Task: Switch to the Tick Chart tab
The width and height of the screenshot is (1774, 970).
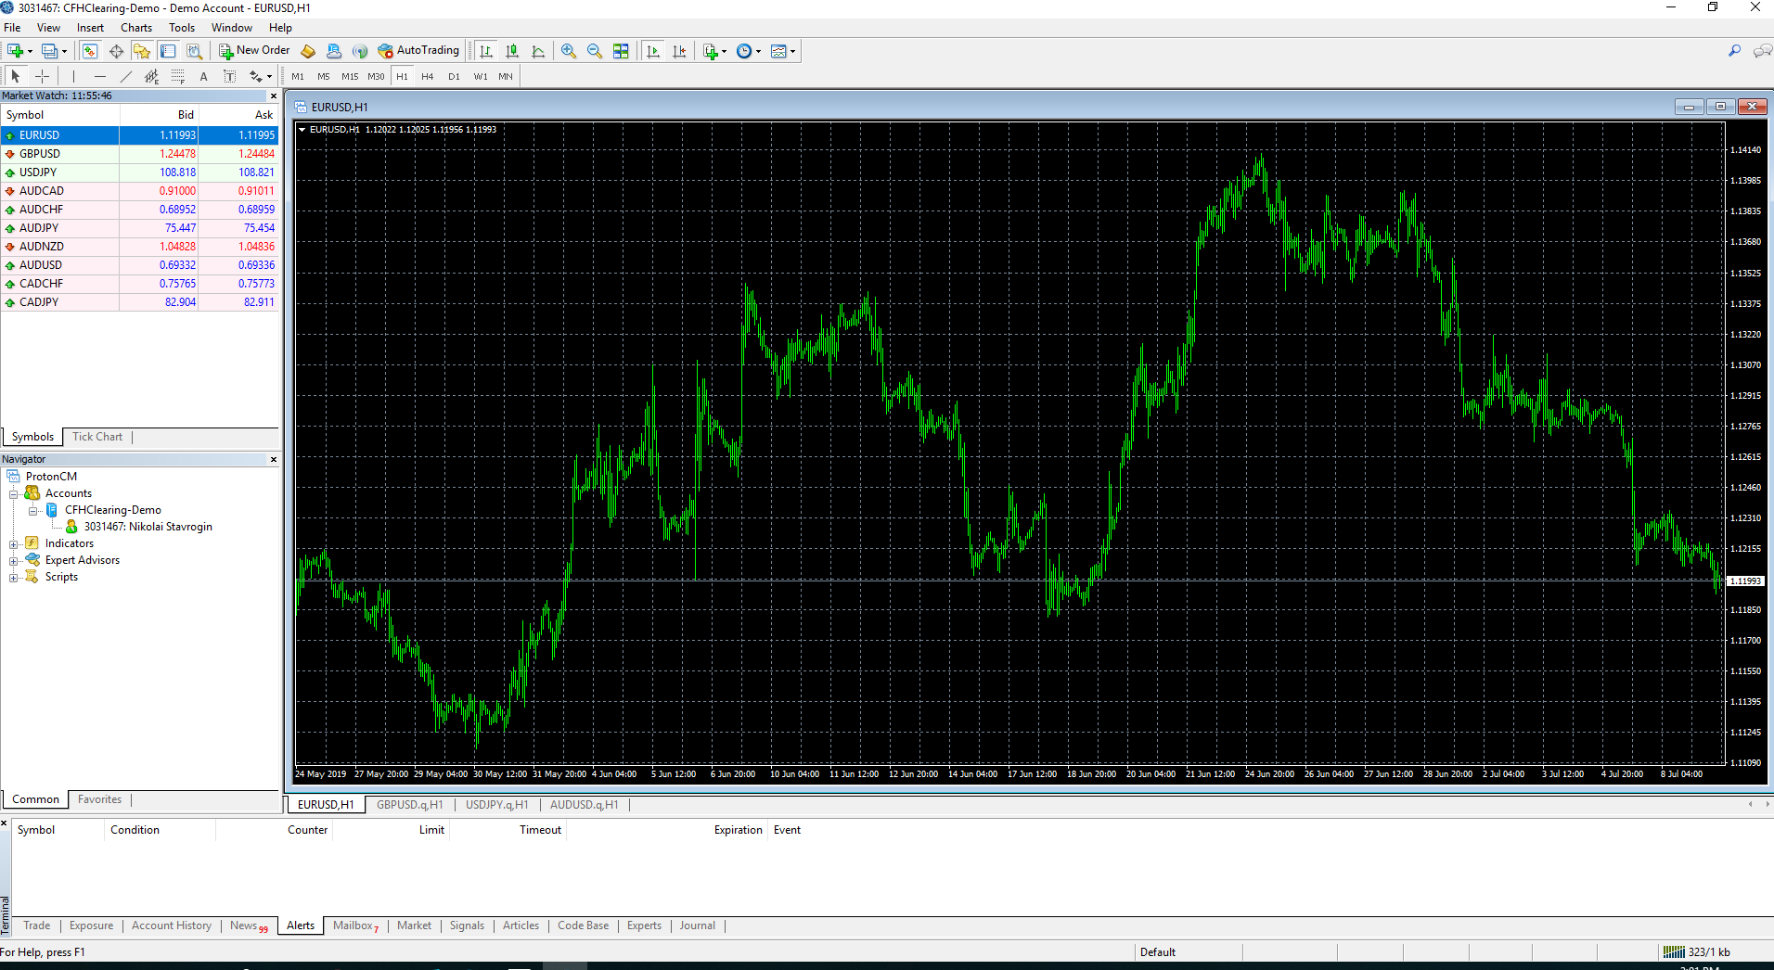Action: (x=97, y=437)
